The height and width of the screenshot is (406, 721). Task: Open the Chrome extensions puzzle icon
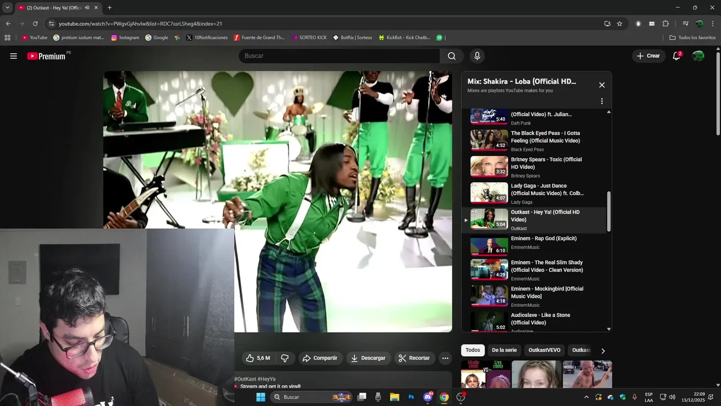[x=665, y=24]
